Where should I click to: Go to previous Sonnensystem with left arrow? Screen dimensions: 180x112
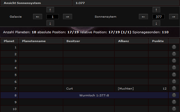(x=143, y=17)
